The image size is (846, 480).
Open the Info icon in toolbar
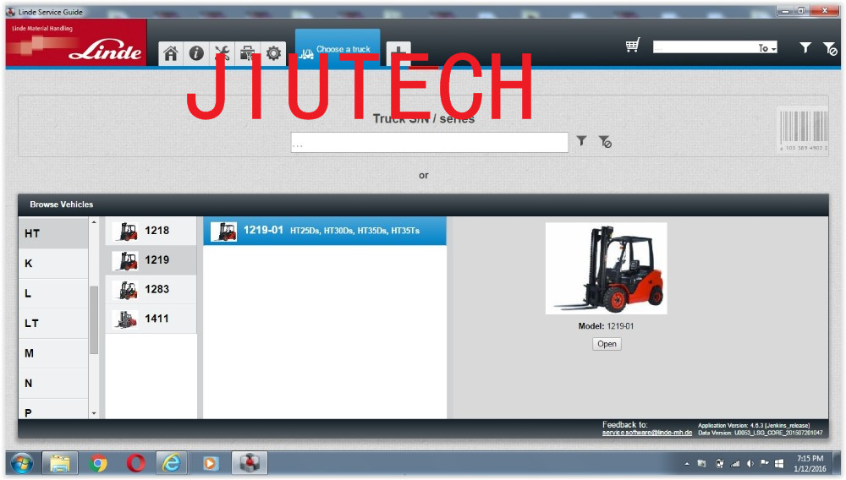pyautogui.click(x=196, y=53)
